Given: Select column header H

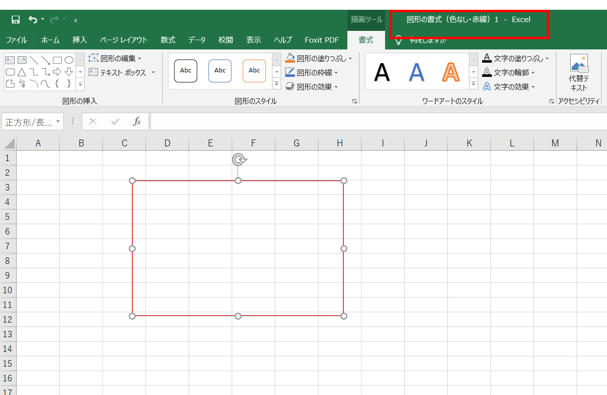Looking at the screenshot, I should coord(339,142).
